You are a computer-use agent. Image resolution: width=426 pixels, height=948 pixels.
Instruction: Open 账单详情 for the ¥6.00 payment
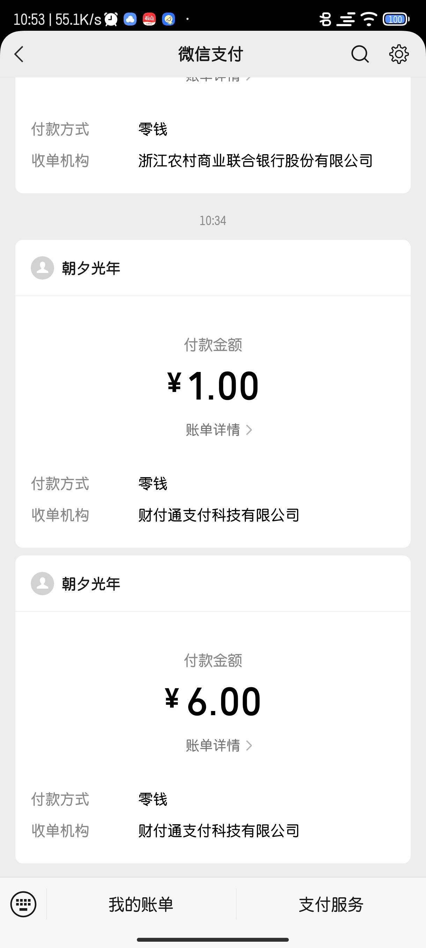coord(218,746)
